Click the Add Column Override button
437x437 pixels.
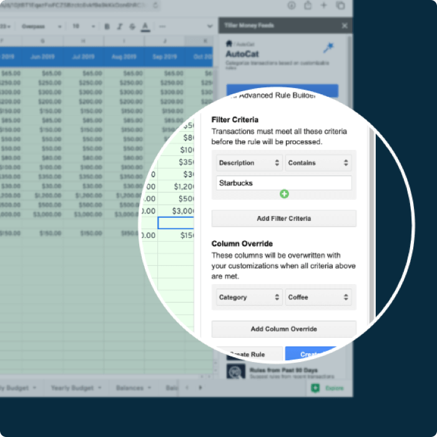pyautogui.click(x=284, y=329)
